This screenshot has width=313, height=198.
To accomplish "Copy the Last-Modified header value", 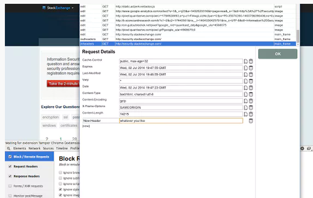I will [246, 75].
